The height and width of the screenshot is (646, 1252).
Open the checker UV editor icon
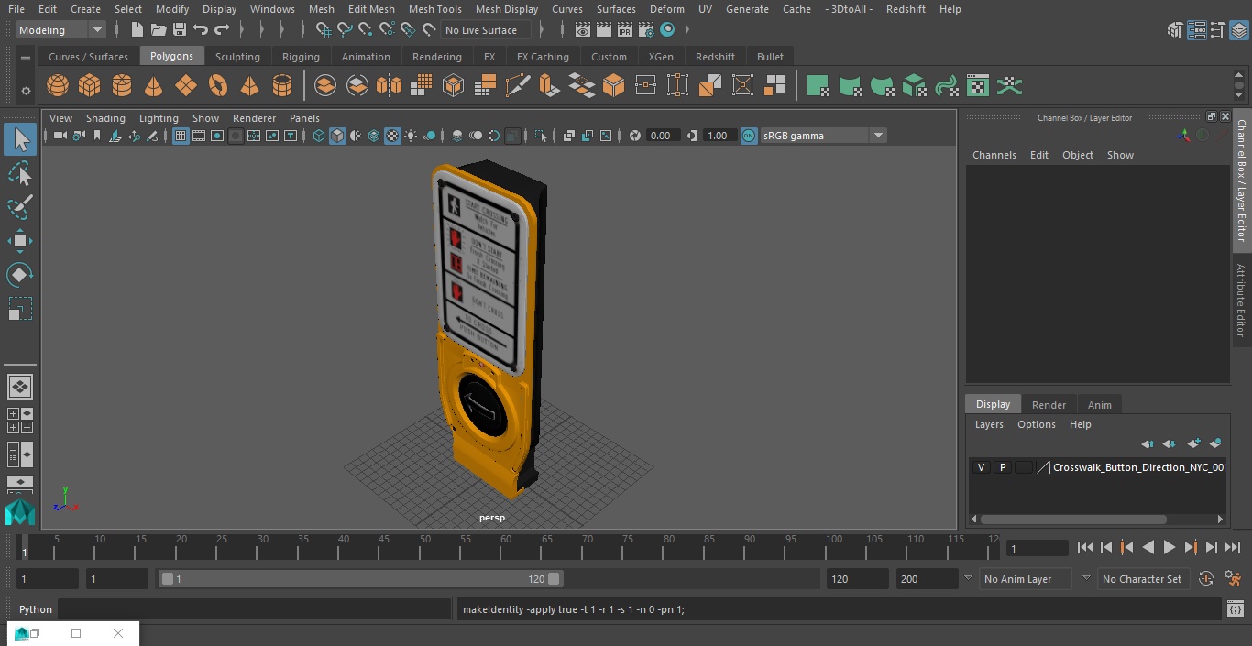point(978,86)
